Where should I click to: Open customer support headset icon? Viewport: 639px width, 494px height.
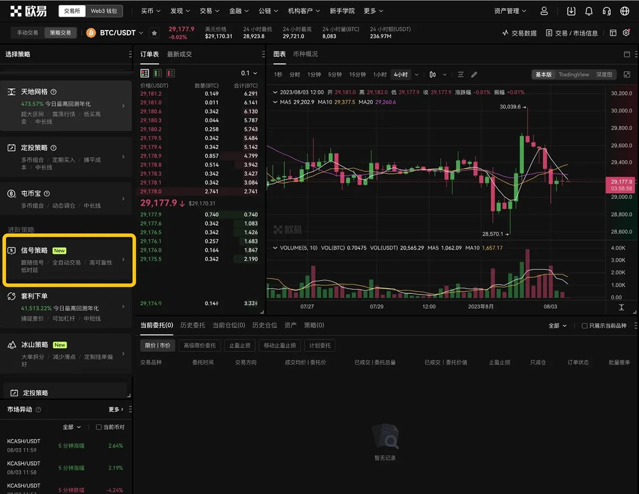click(x=607, y=11)
